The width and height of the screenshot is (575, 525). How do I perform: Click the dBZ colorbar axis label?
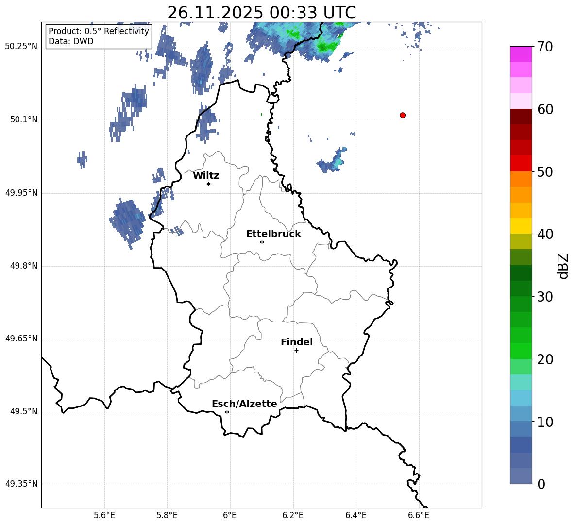point(563,266)
